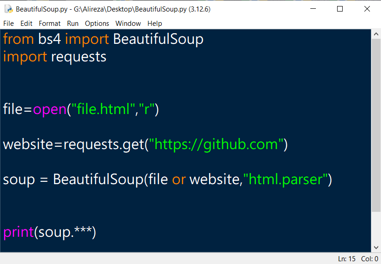
Task: Click the 'Col: 0' status indicator
Action: coord(369,259)
